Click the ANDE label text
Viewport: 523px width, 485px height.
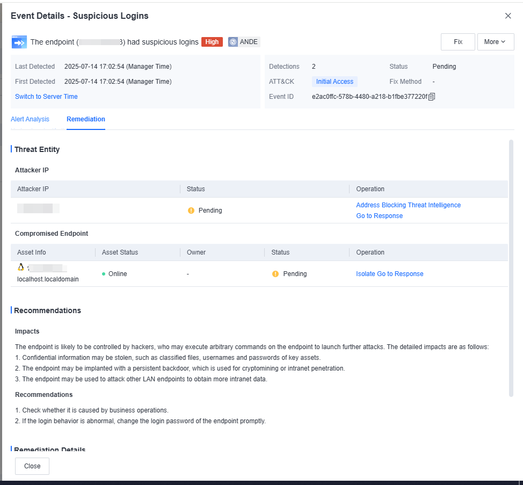click(x=249, y=42)
